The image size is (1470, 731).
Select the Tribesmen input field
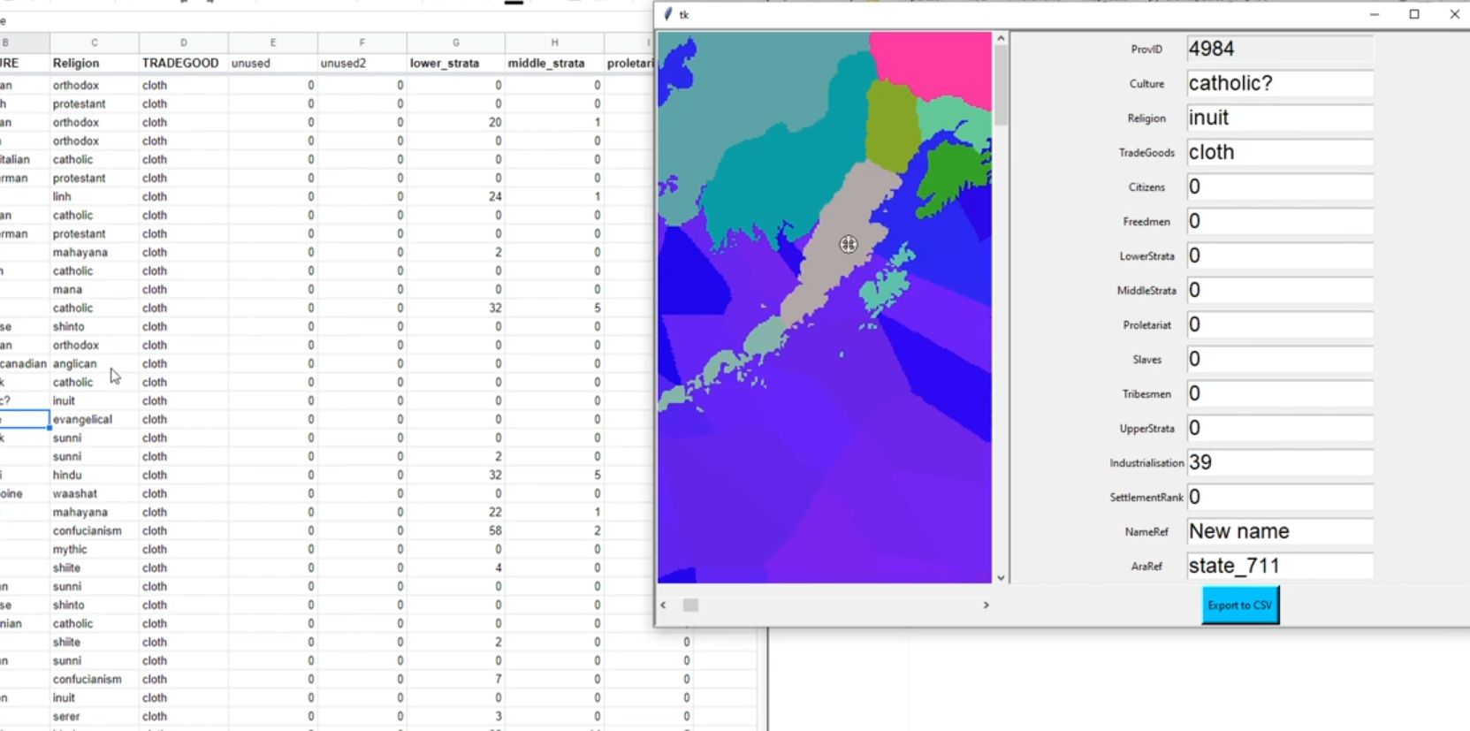(x=1280, y=393)
